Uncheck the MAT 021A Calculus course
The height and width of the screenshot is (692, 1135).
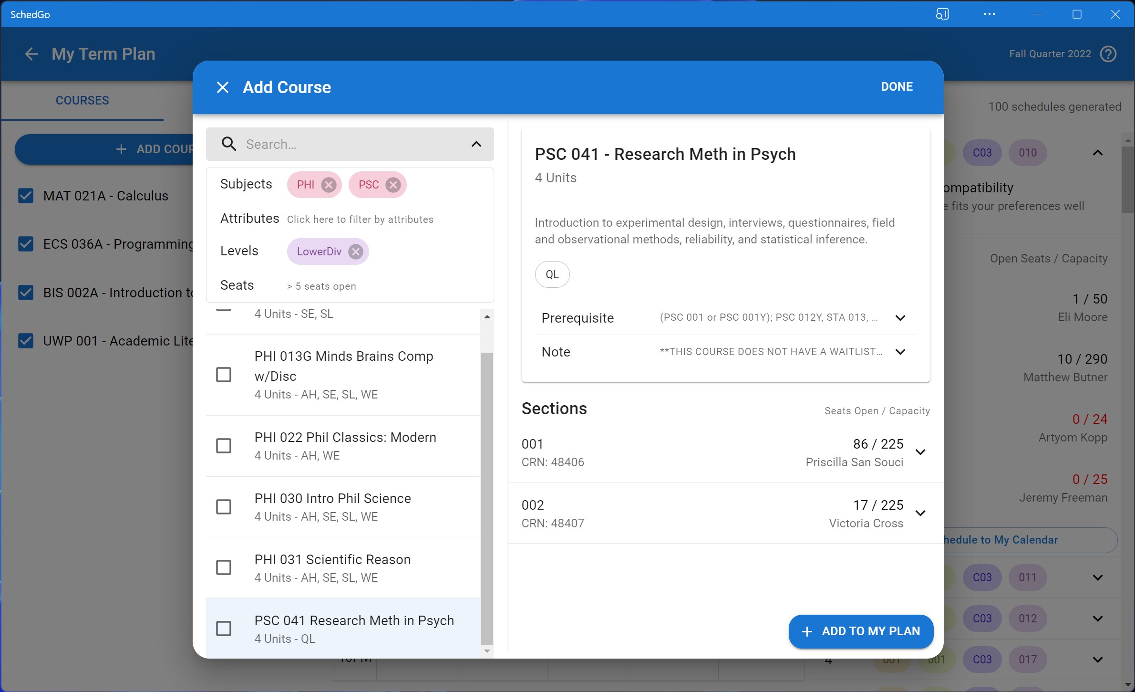pos(26,196)
